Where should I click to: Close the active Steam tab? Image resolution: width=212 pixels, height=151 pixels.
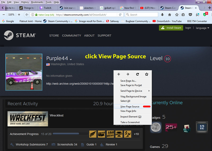coord(196,8)
